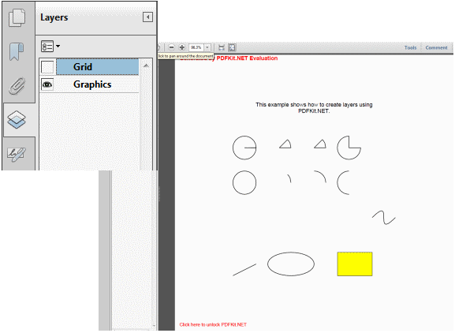Screen dimensions: 455x333
Task: Open the Attachments paperclip panel
Action: click(x=17, y=86)
